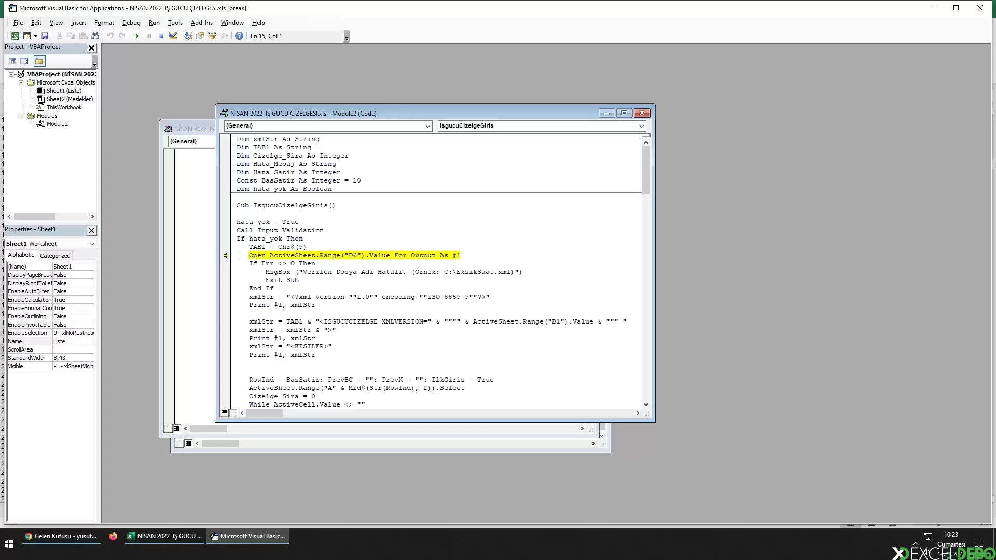Image resolution: width=996 pixels, height=560 pixels.
Task: Switch to Gelen Kutusu Chrome taskbar item
Action: tap(61, 536)
